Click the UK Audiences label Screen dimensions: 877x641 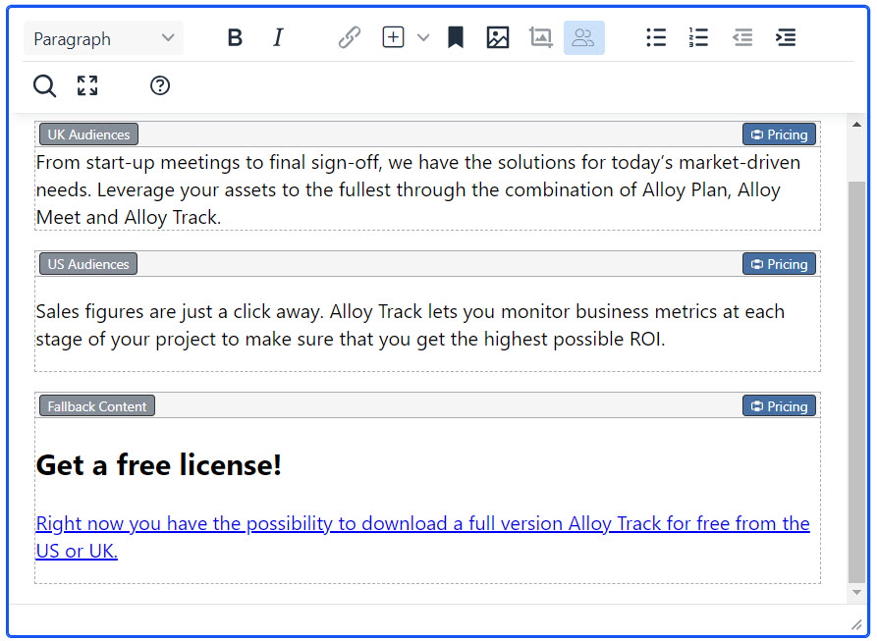click(x=88, y=134)
